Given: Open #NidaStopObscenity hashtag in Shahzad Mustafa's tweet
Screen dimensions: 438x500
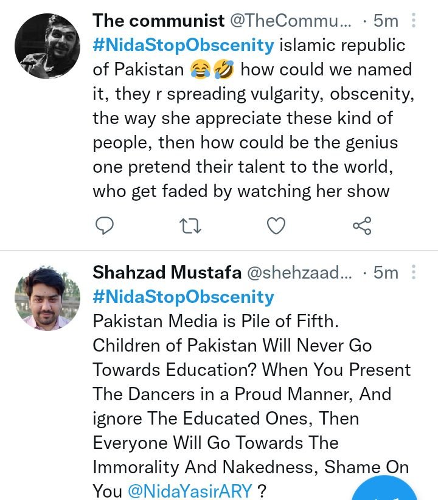Looking at the screenshot, I should click(183, 297).
